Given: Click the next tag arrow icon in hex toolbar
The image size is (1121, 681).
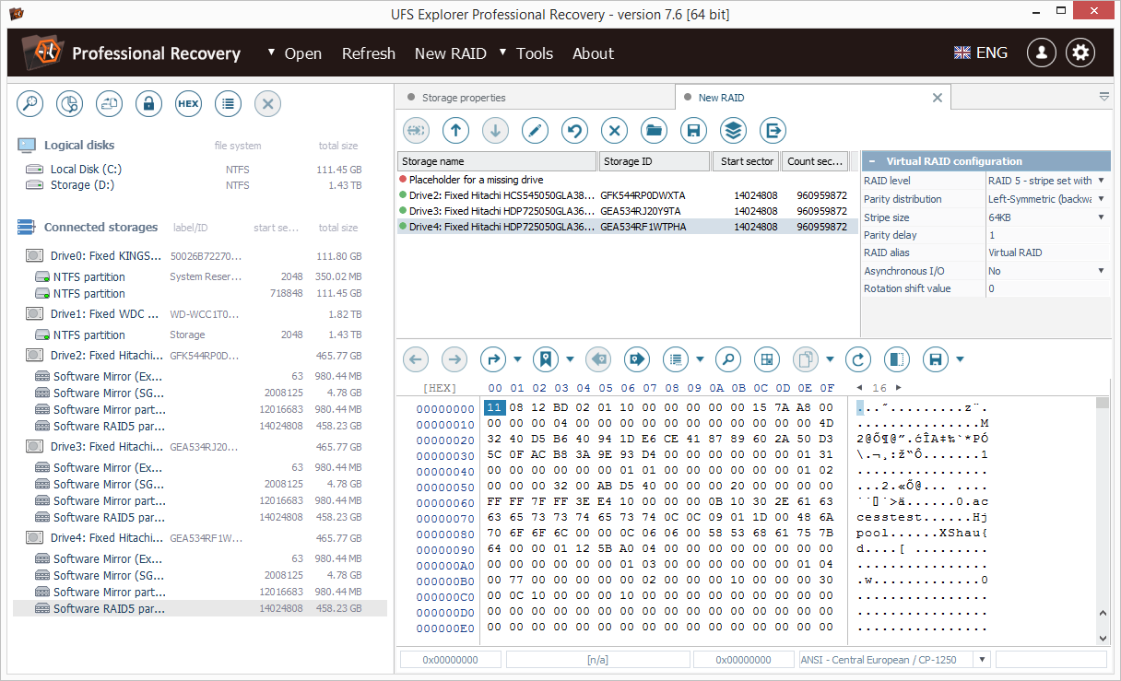Looking at the screenshot, I should point(637,359).
